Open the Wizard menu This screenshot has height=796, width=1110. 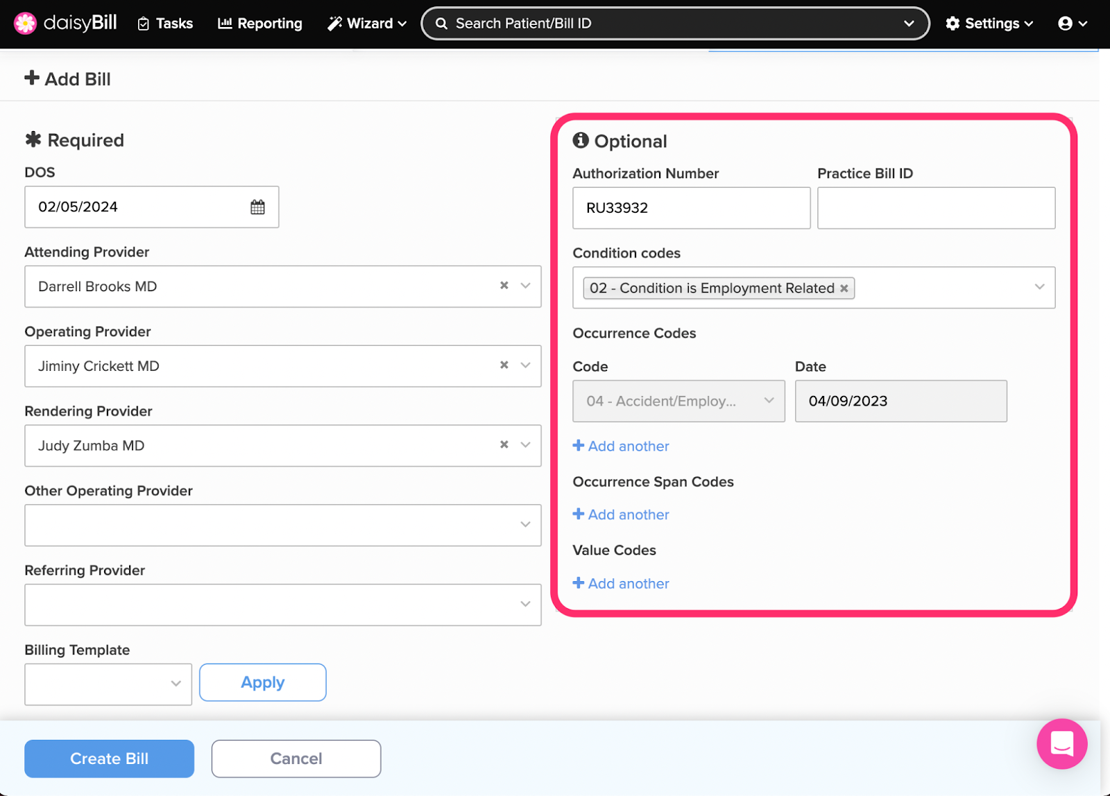pos(367,24)
